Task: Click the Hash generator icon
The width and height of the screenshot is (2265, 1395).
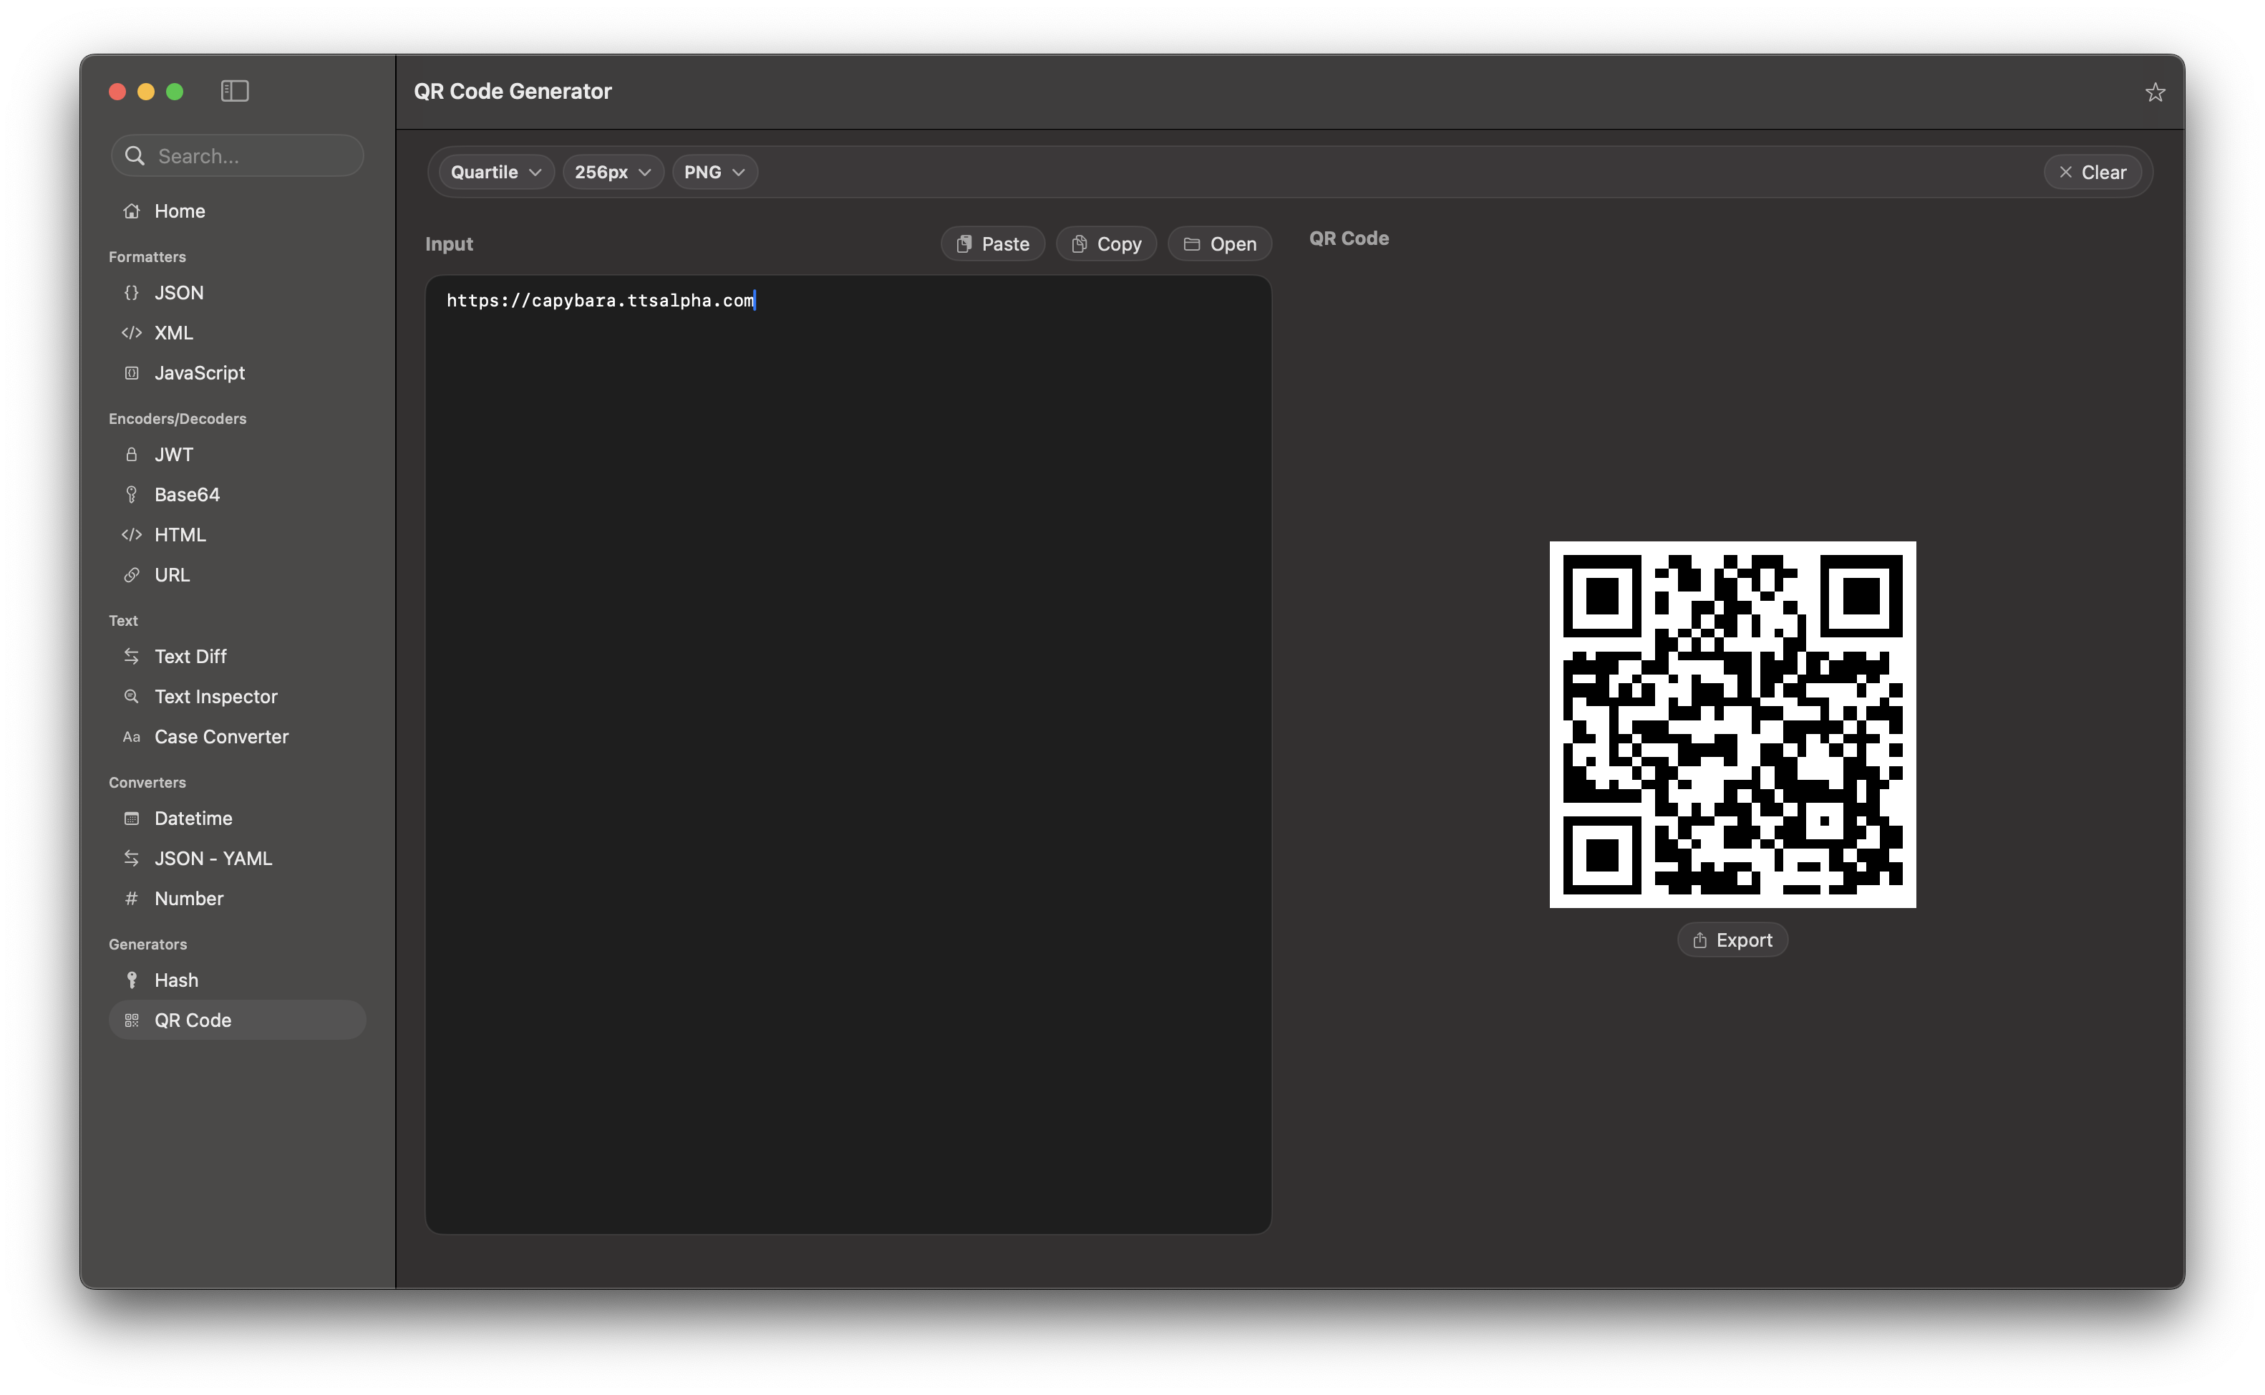Action: coord(132,980)
